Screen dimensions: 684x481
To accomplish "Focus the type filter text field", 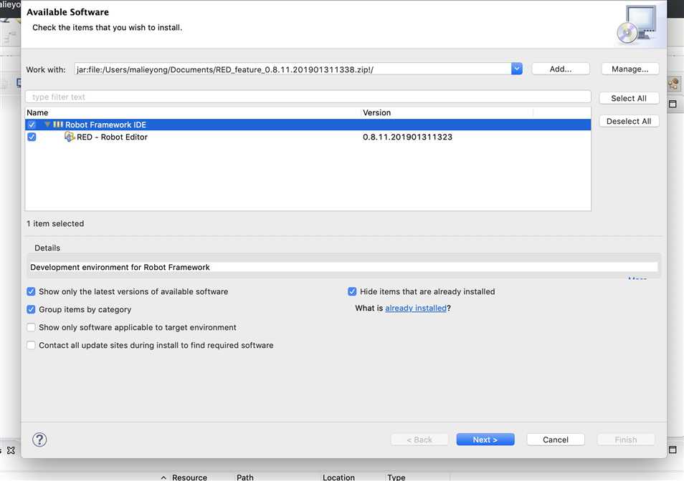I will pyautogui.click(x=308, y=97).
